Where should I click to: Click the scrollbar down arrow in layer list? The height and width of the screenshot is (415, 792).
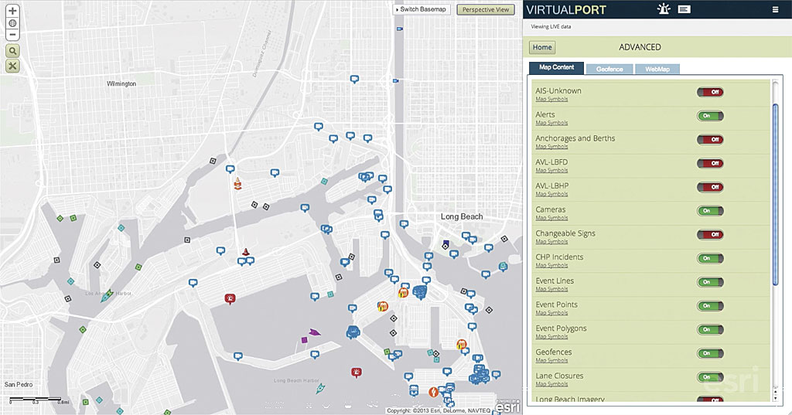[x=776, y=398]
